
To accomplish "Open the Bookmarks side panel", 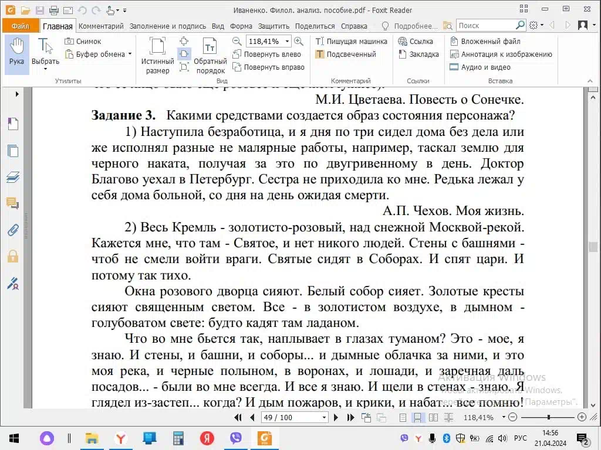I will [13, 124].
